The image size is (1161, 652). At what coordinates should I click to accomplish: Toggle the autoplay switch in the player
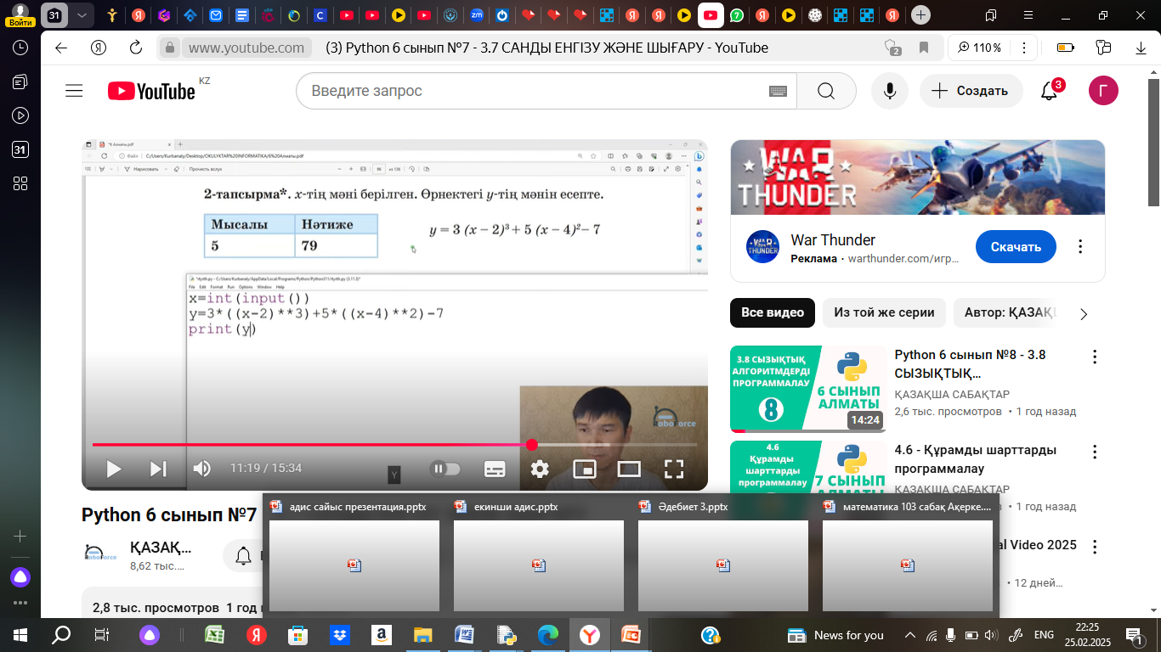click(446, 469)
